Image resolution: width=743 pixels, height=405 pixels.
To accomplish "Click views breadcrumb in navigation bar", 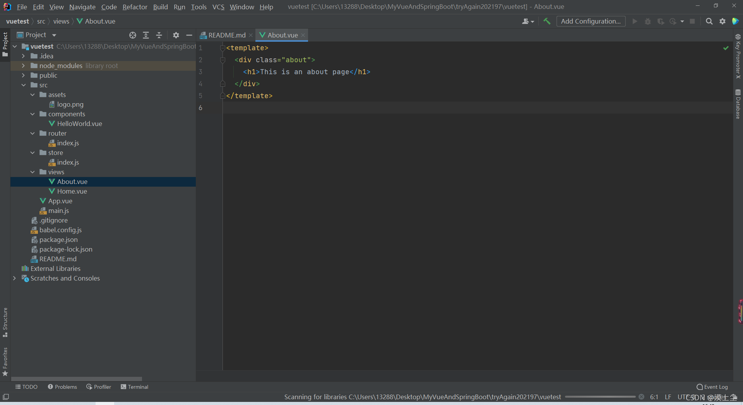I will 61,21.
